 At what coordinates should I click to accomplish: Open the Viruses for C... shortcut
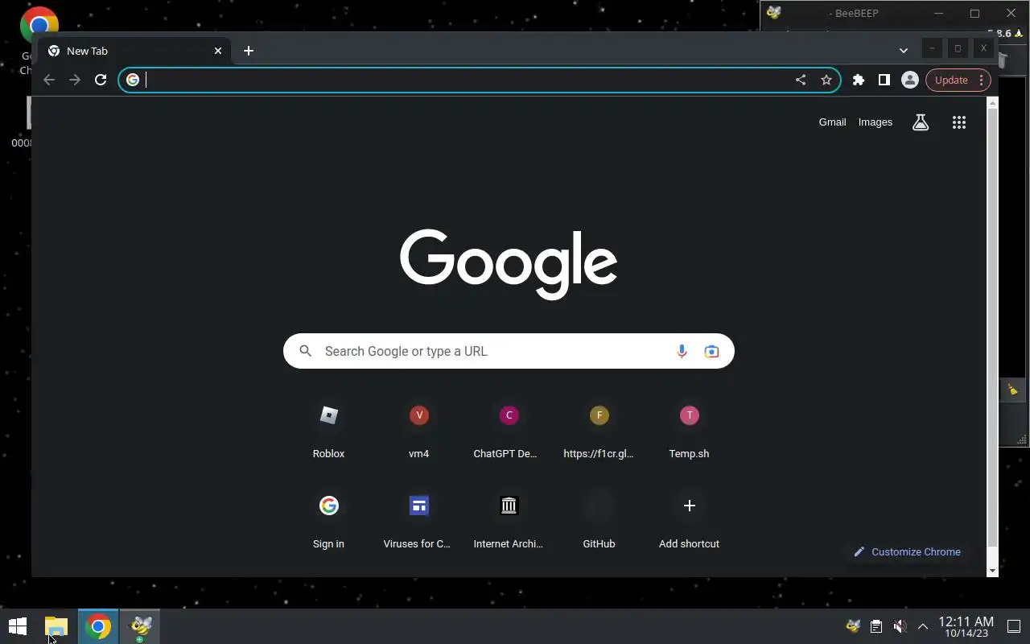418,522
